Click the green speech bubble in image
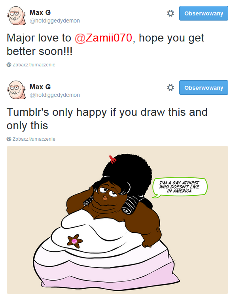Screen dimensions: 235x298 [180, 187]
